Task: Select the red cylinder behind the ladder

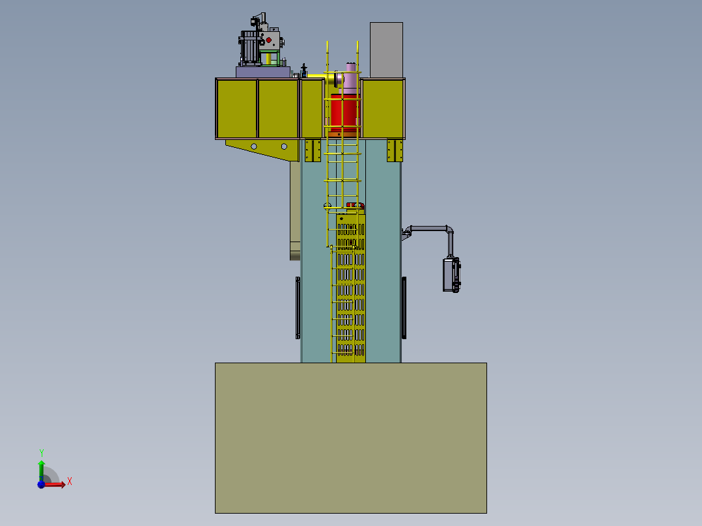Action: pyautogui.click(x=344, y=113)
